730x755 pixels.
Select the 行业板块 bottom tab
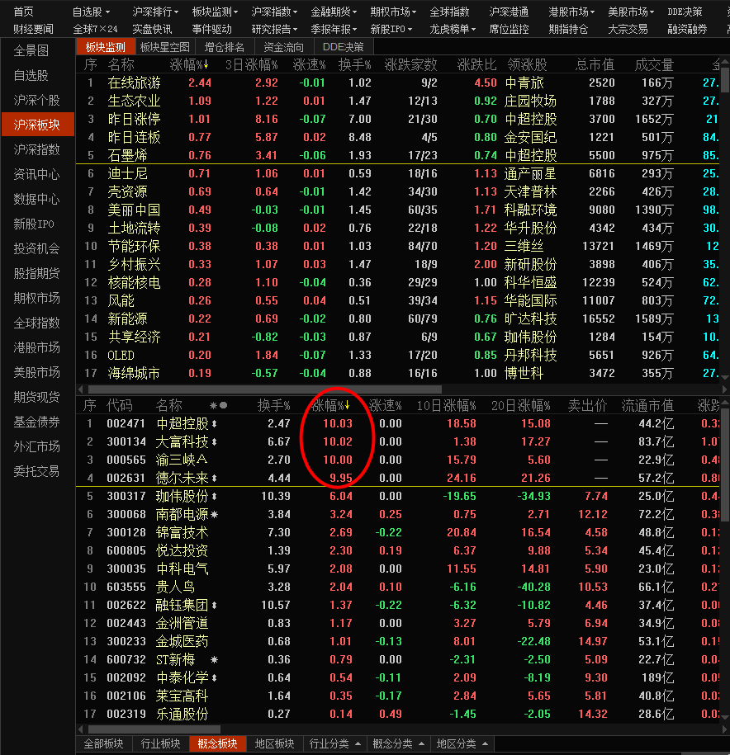160,744
